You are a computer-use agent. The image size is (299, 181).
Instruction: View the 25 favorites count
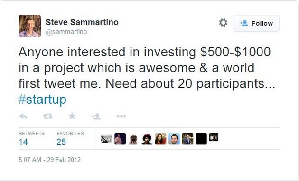point(61,142)
